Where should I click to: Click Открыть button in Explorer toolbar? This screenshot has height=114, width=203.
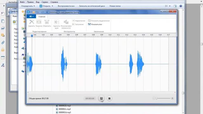click(x=45, y=6)
